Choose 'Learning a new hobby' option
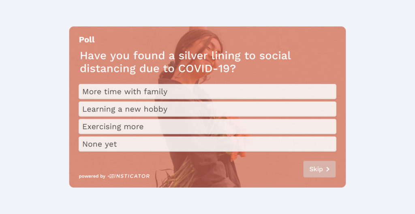 [207, 109]
